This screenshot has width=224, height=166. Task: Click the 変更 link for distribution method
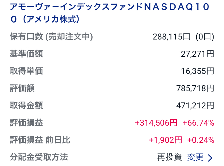[x=195, y=157]
